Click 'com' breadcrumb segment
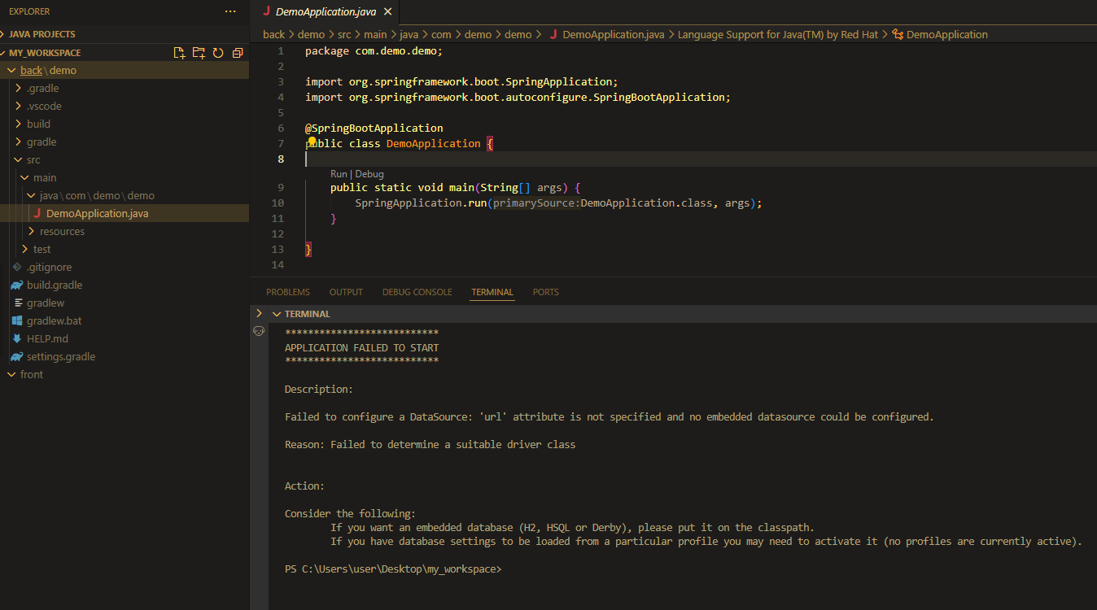Viewport: 1097px width, 610px height. pos(441,35)
